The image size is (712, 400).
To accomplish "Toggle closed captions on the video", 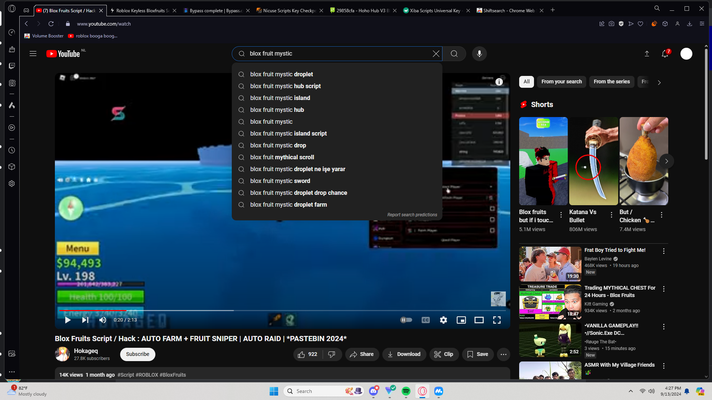I will click(426, 320).
